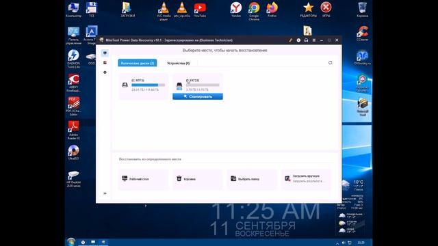Viewport: 438px width, 246px height.
Task: Open РЕДАКТОРЫ star folder
Action: 309,10
